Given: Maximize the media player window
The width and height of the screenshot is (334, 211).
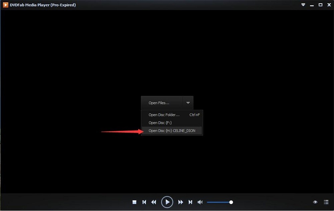Looking at the screenshot, I should pyautogui.click(x=320, y=5).
